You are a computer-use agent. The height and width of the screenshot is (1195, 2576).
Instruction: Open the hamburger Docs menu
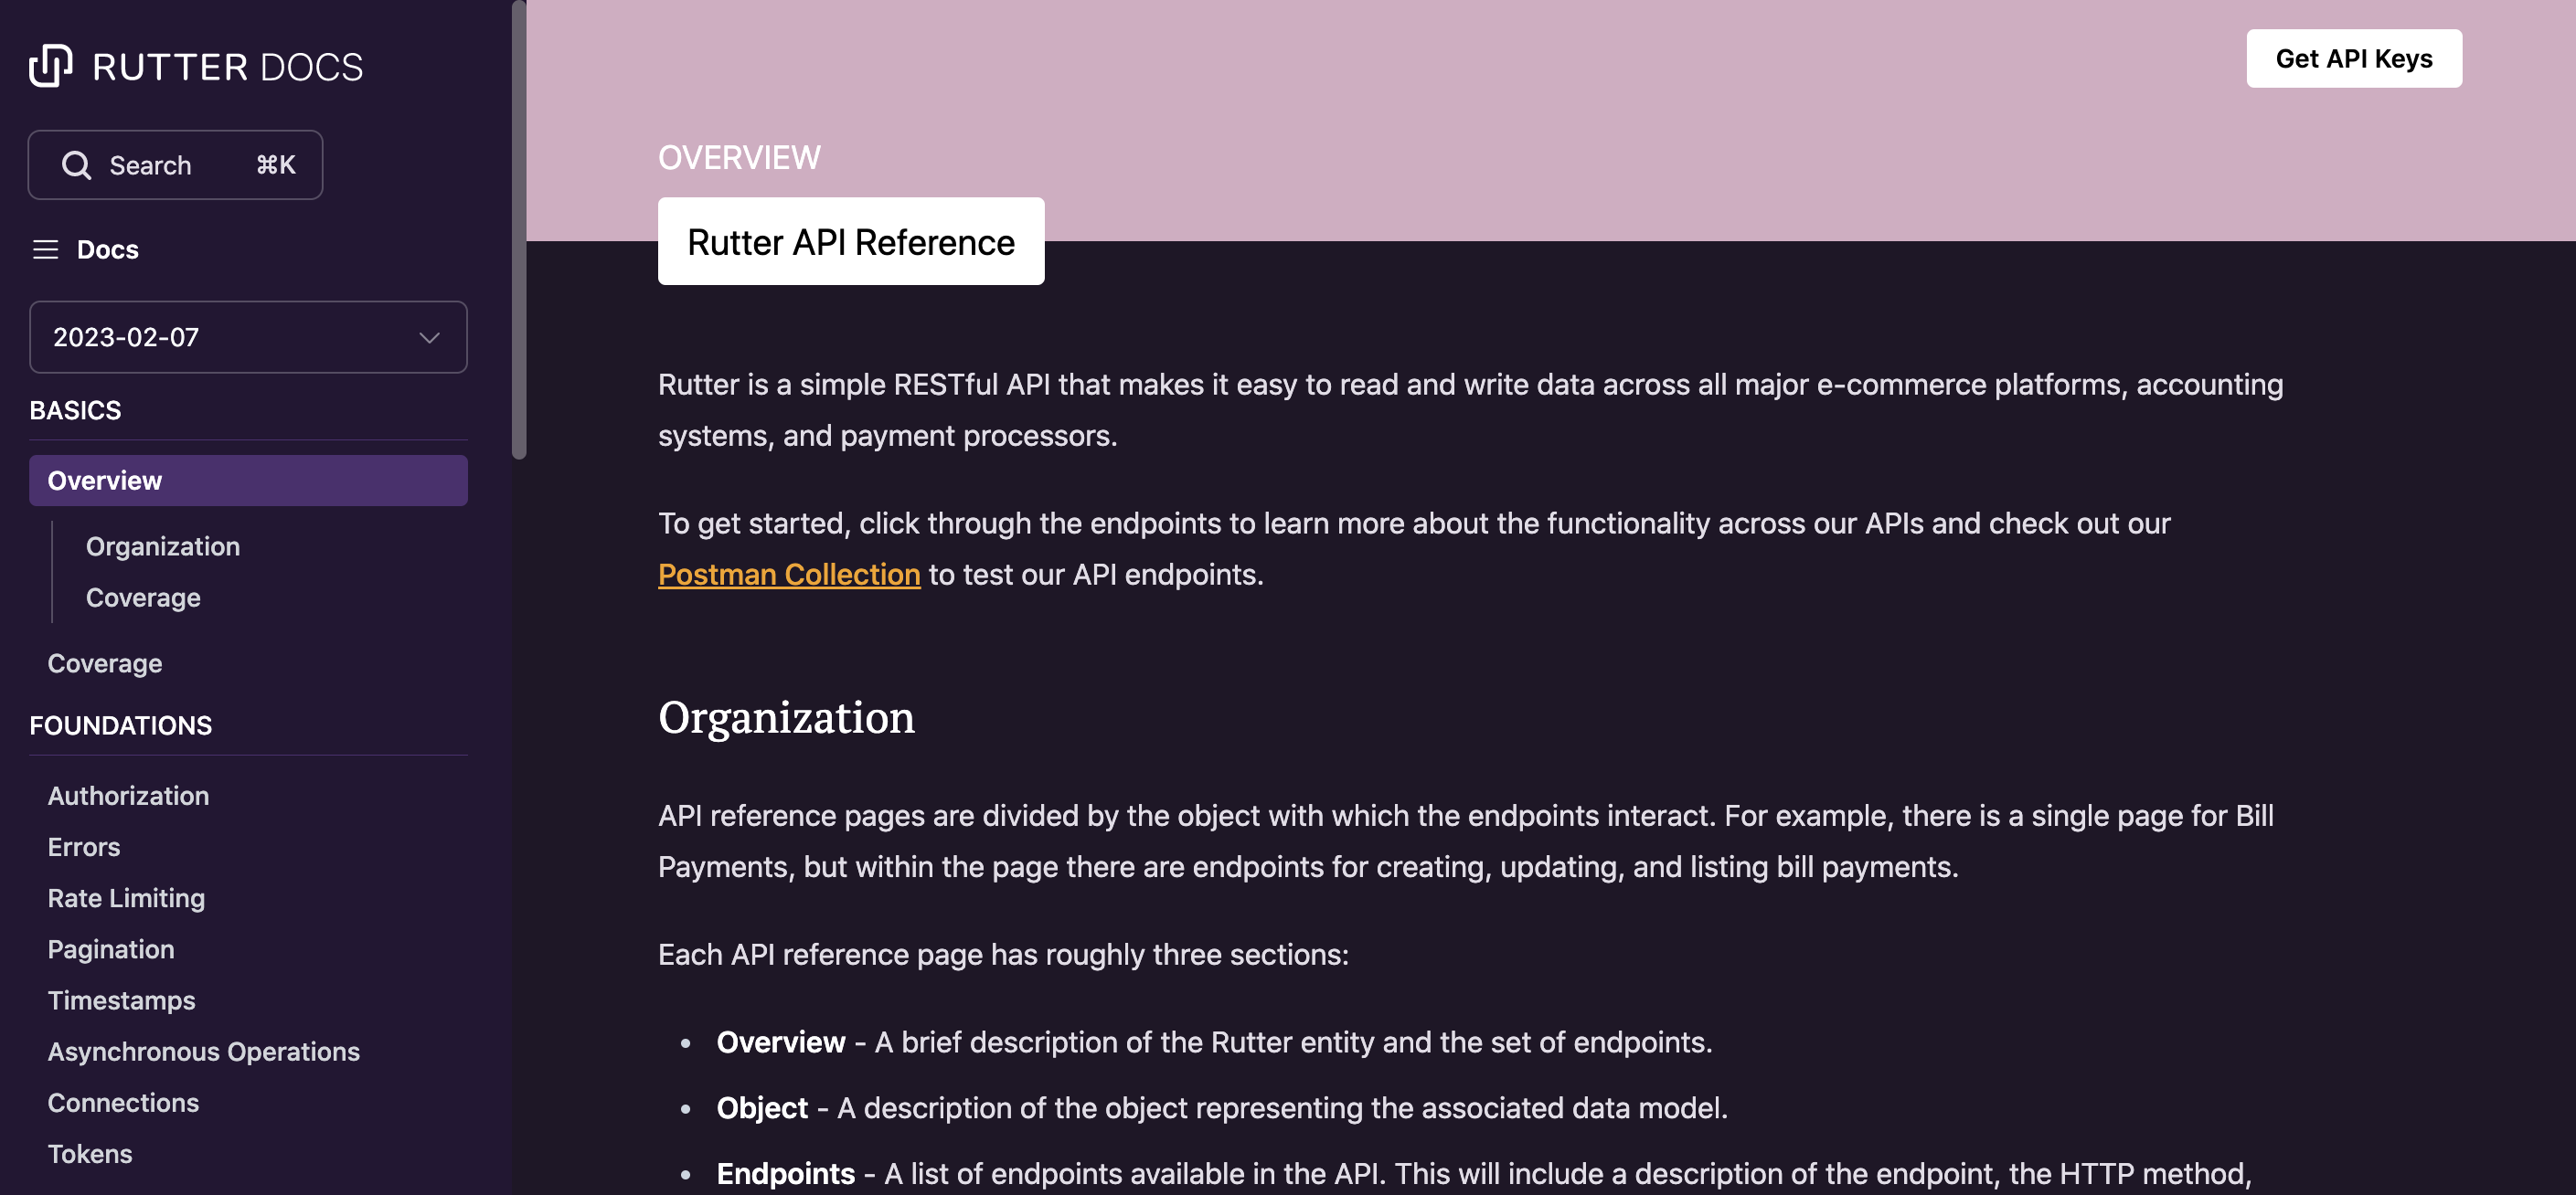tap(45, 249)
